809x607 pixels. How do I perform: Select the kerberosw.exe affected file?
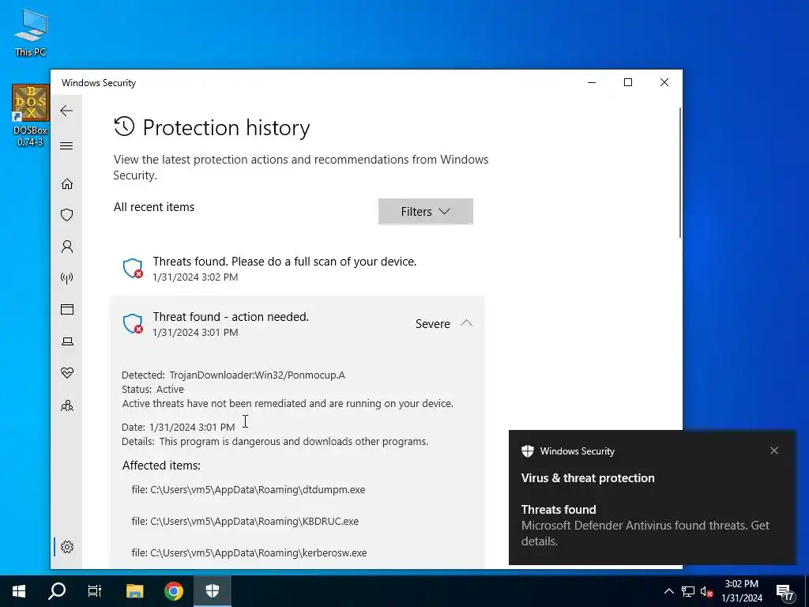pos(249,552)
